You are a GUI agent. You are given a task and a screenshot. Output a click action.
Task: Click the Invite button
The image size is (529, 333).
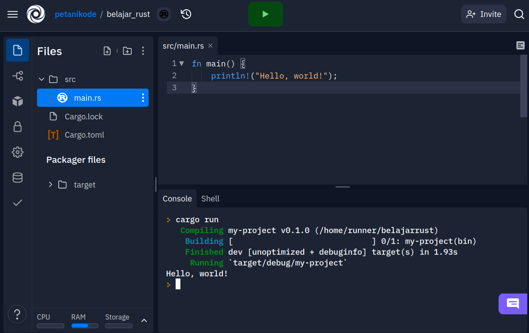point(483,14)
